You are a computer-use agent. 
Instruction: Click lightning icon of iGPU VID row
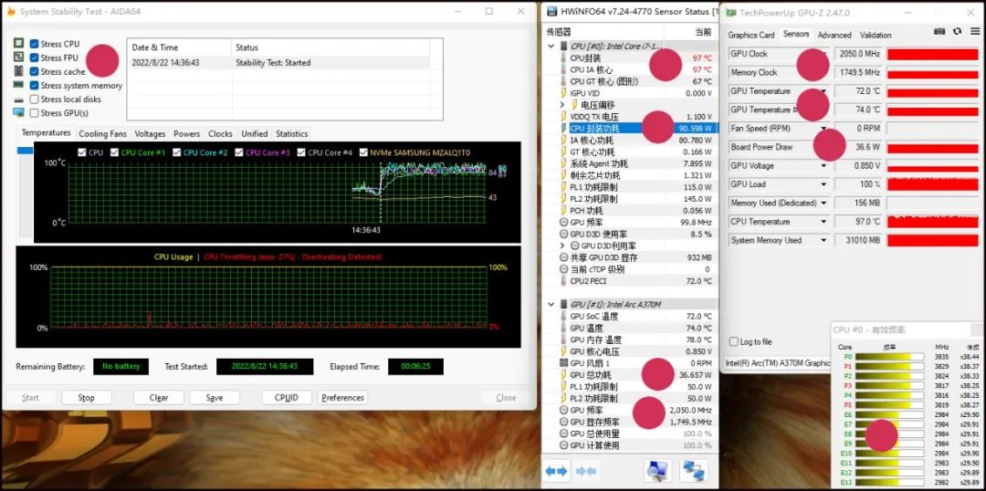pyautogui.click(x=563, y=93)
